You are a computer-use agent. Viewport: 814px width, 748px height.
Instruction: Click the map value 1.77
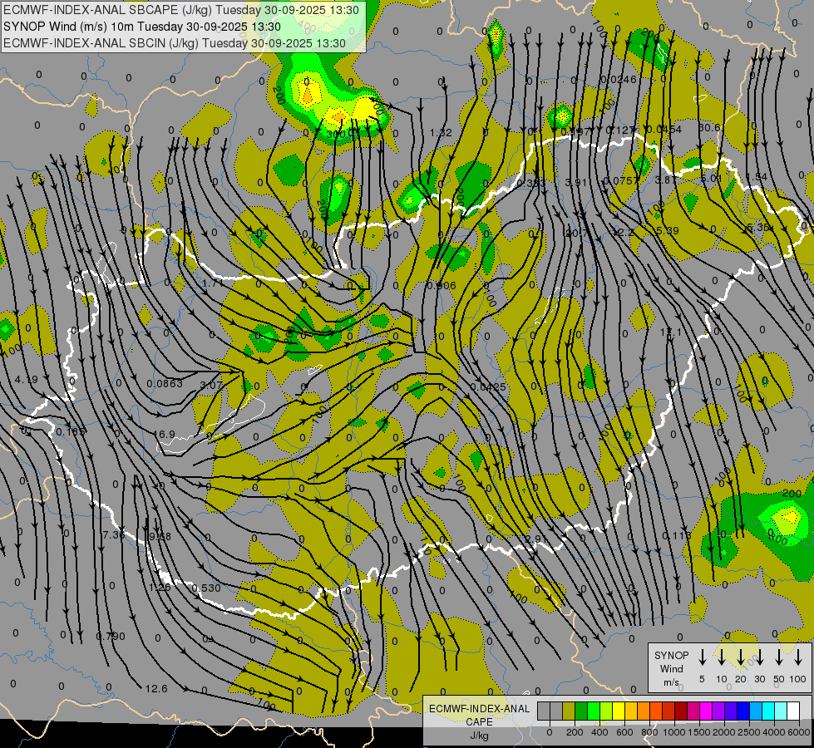point(213,283)
